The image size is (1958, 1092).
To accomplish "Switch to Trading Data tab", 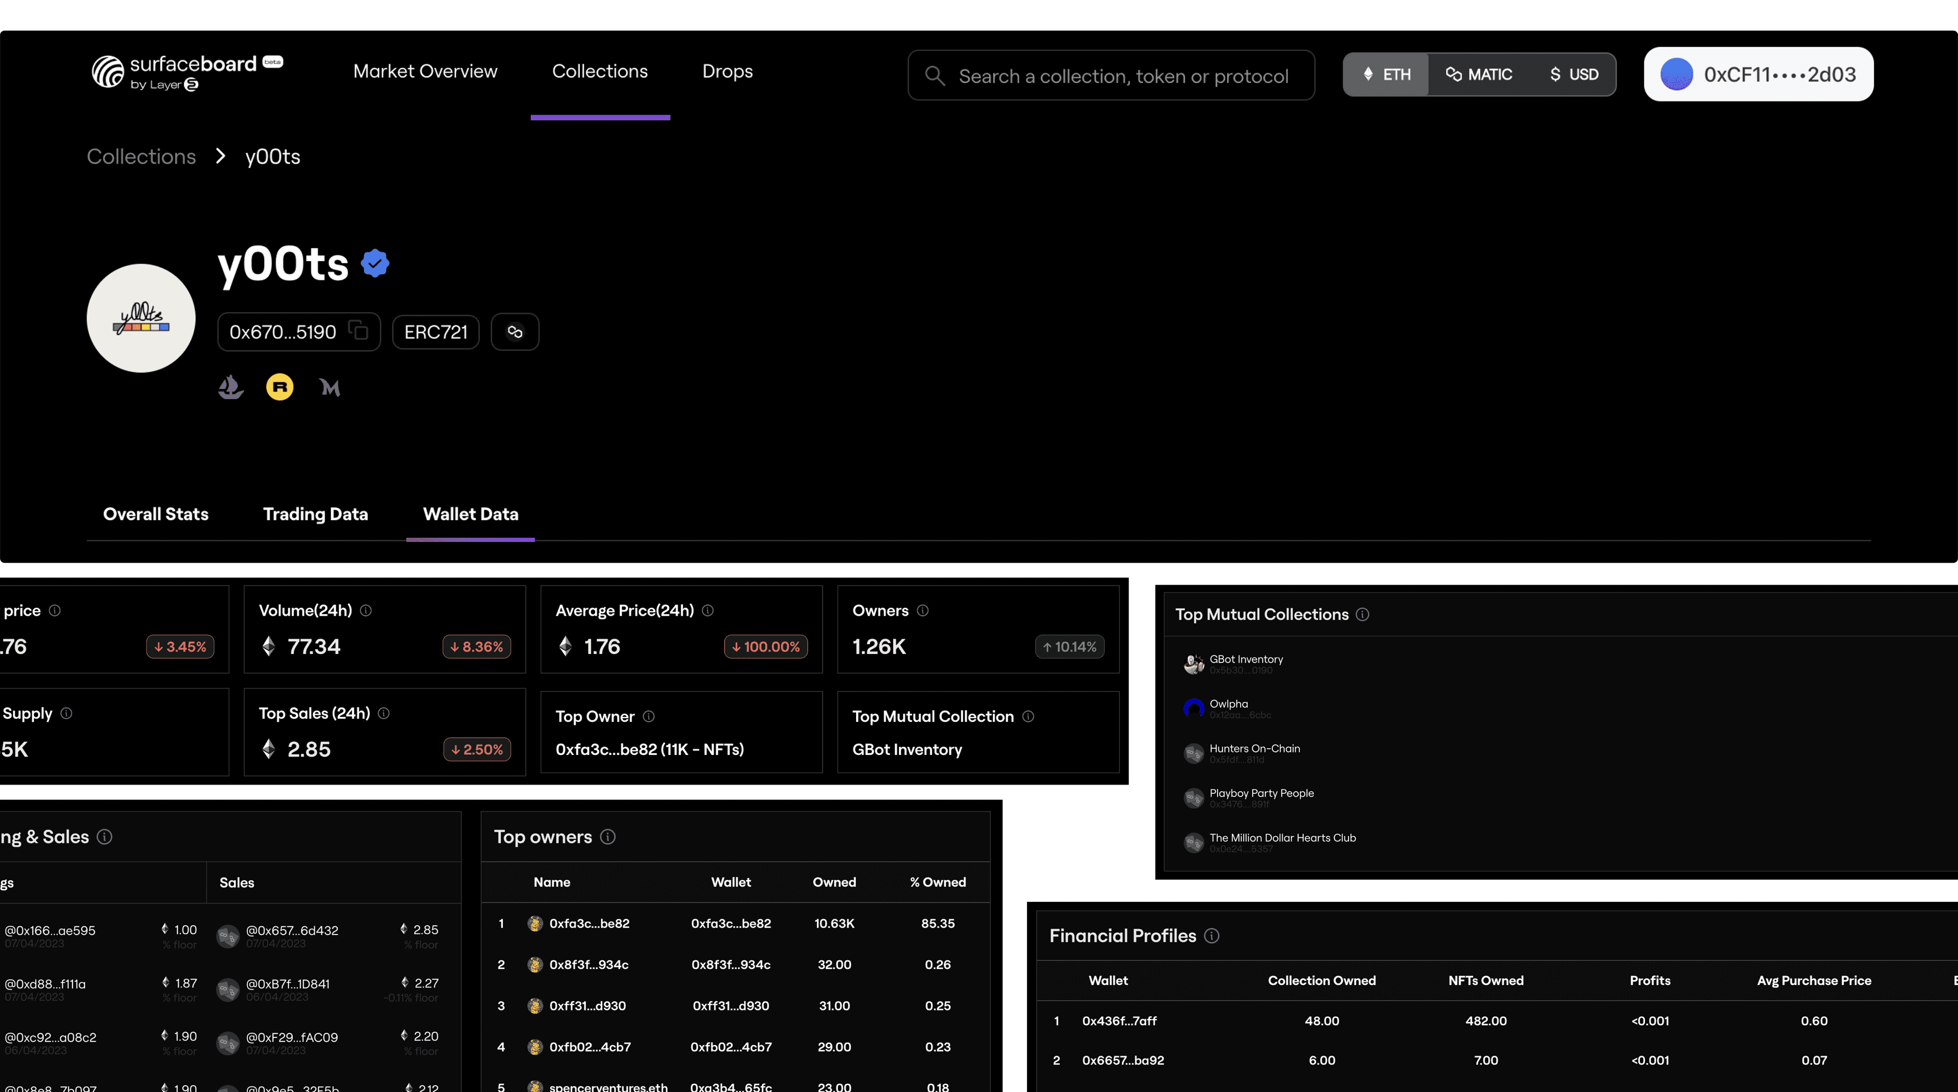I will tap(316, 514).
